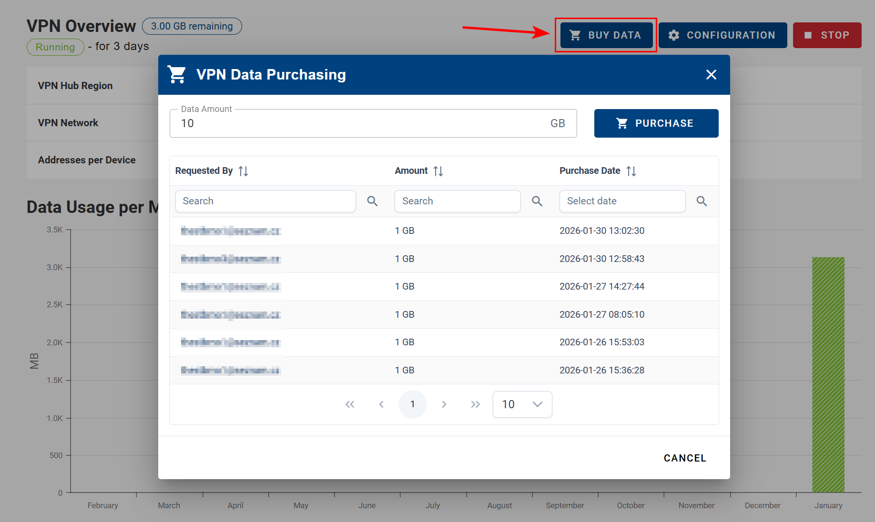Click the search icon beside the Purchase Date filter
This screenshot has height=522, width=875.
(702, 201)
